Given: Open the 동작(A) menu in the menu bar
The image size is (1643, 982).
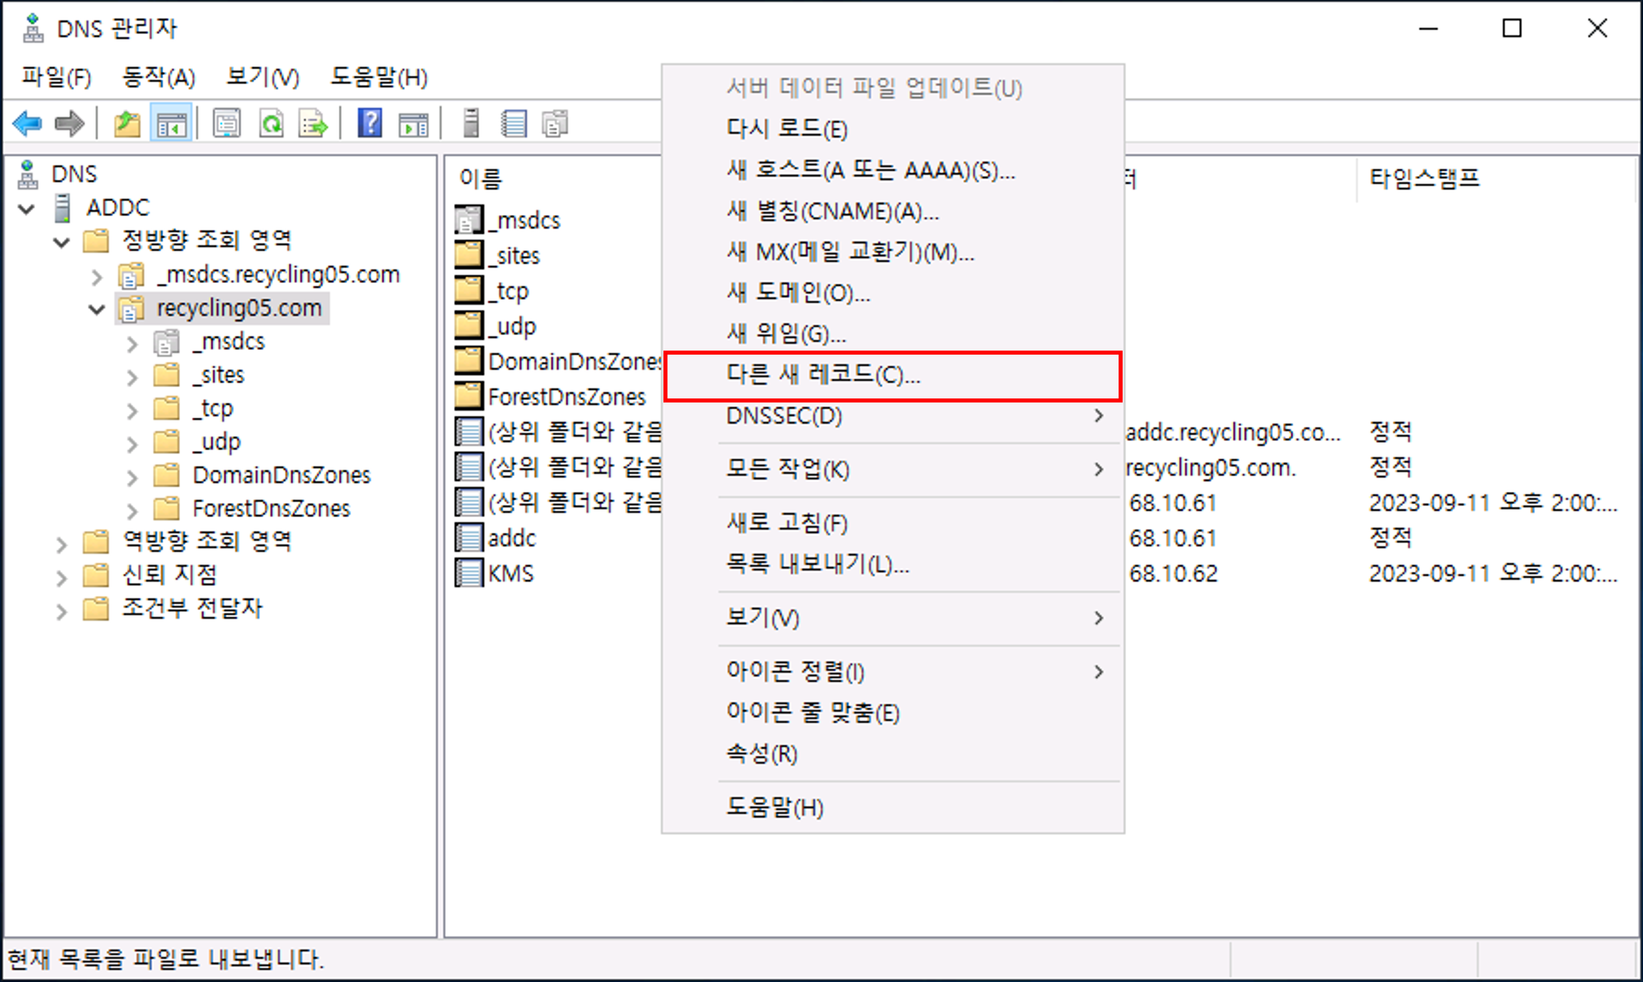Looking at the screenshot, I should pyautogui.click(x=158, y=77).
